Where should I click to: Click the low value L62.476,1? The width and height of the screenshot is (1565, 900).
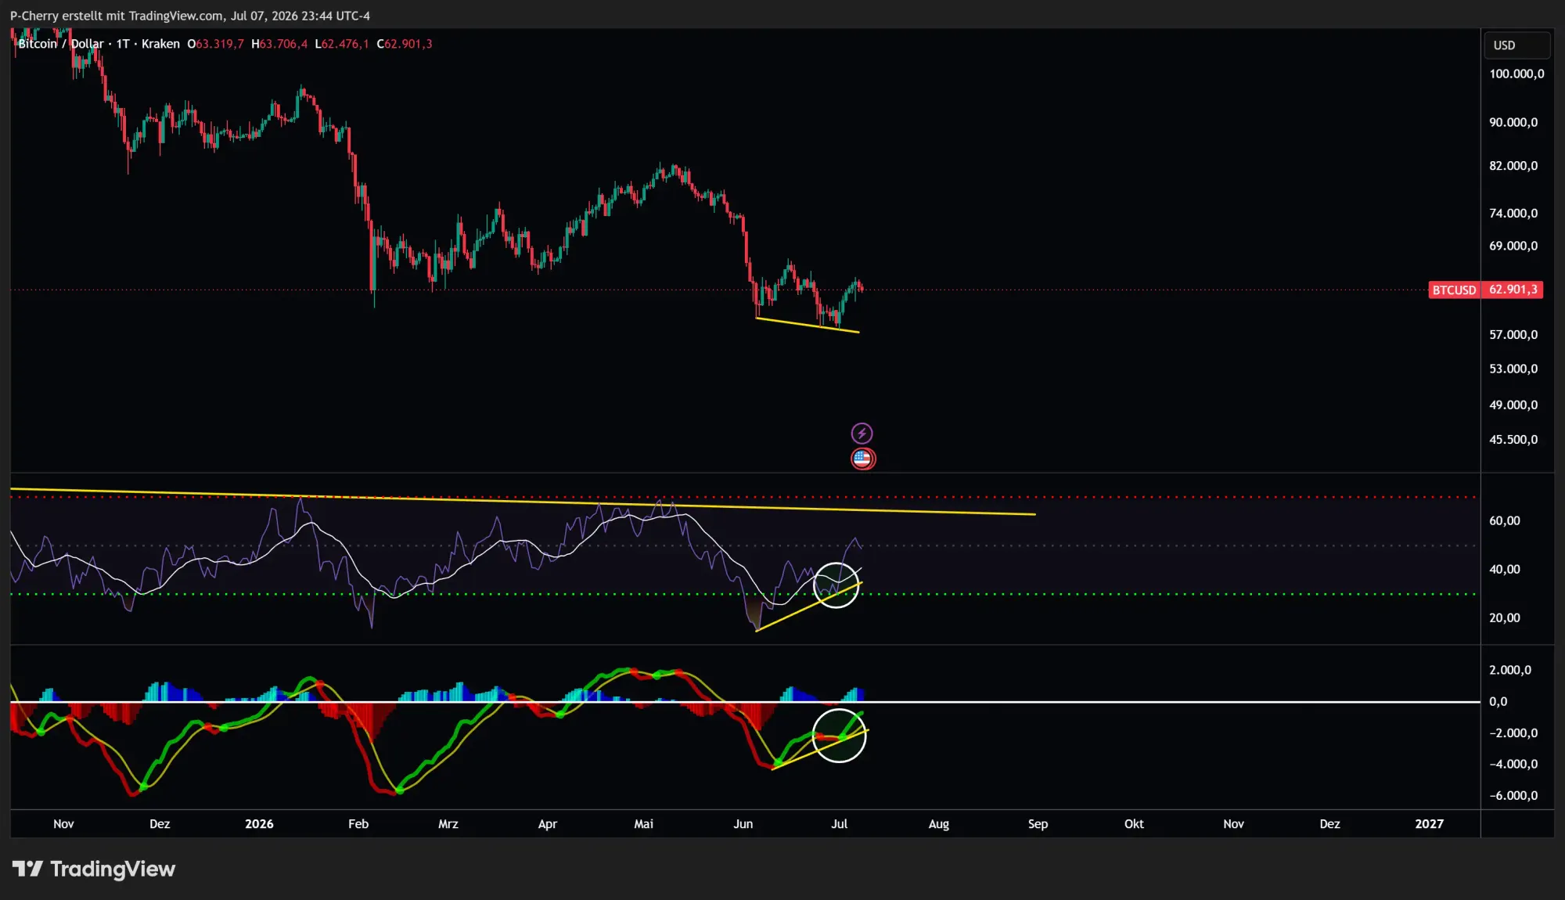coord(342,44)
